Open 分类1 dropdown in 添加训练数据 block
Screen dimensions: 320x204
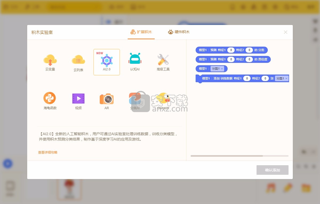(x=282, y=78)
